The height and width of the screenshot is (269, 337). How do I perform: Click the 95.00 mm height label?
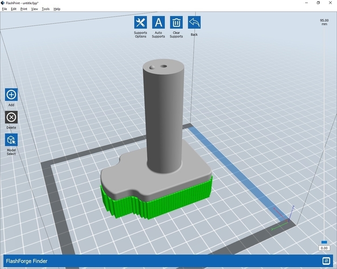click(x=324, y=22)
